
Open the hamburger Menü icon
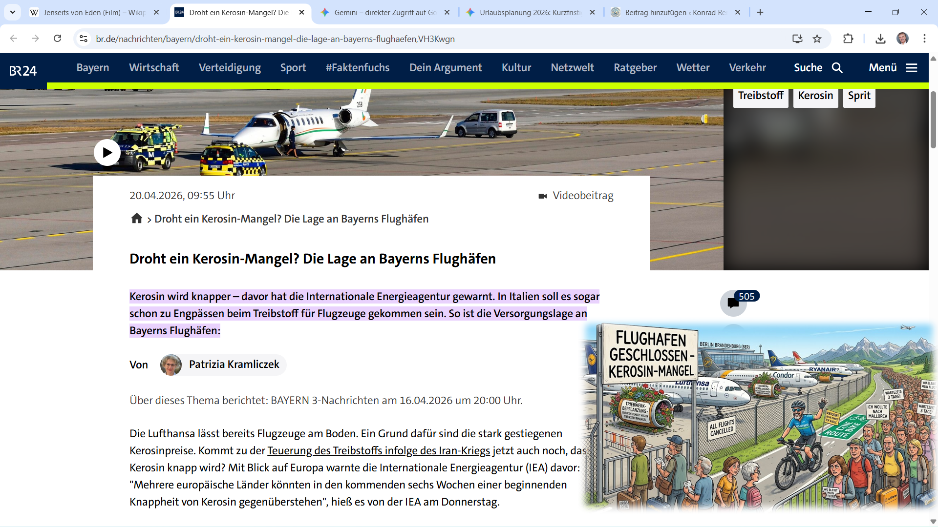[912, 68]
